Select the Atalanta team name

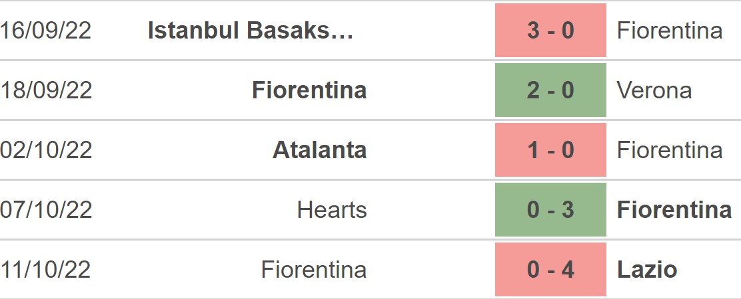click(319, 150)
